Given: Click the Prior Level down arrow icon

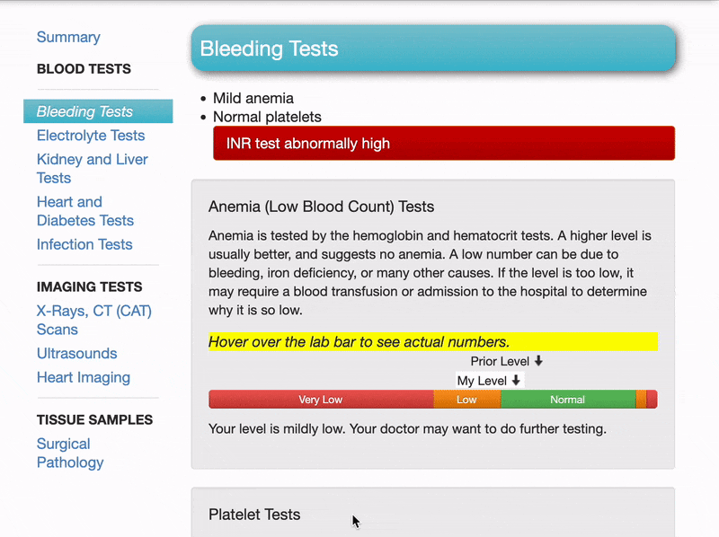Looking at the screenshot, I should pyautogui.click(x=538, y=361).
